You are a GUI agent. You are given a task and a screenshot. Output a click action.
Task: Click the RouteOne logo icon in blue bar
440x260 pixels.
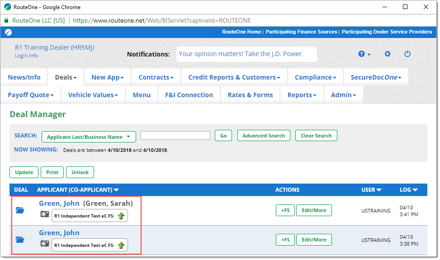[9, 32]
